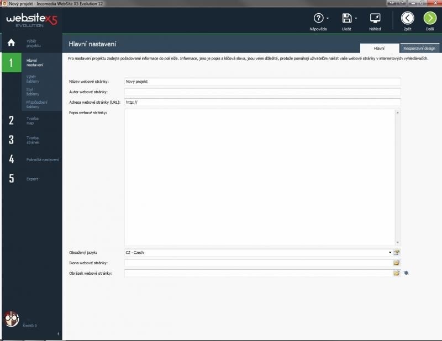Collapse the sidebar with the small arrow

click(x=59, y=334)
